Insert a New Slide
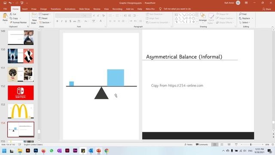Viewport: 275px width, 155px height. pos(34,19)
